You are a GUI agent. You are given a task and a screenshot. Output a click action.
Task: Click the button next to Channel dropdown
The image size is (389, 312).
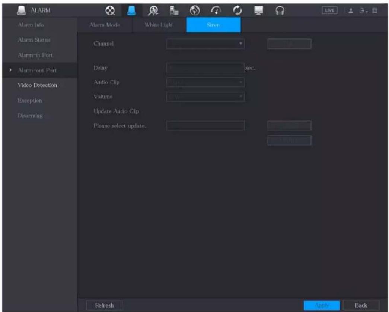(289, 44)
